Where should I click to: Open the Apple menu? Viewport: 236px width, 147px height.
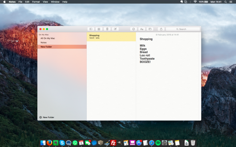click(4, 2)
